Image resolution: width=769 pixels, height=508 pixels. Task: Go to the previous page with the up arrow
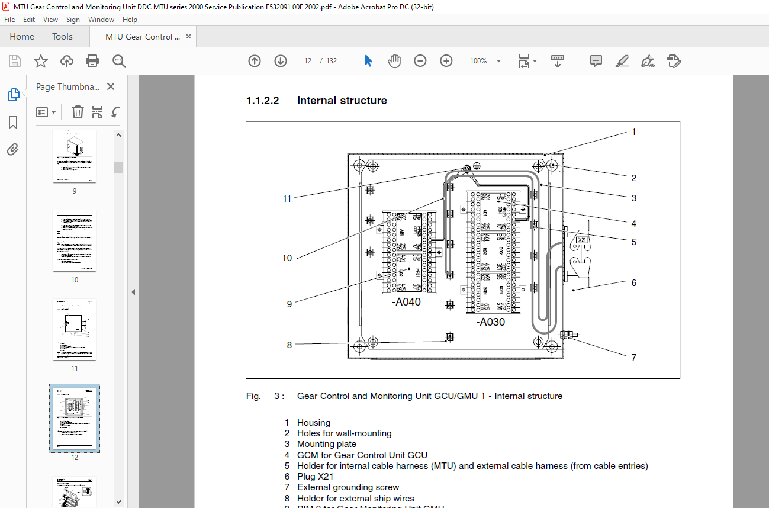255,61
